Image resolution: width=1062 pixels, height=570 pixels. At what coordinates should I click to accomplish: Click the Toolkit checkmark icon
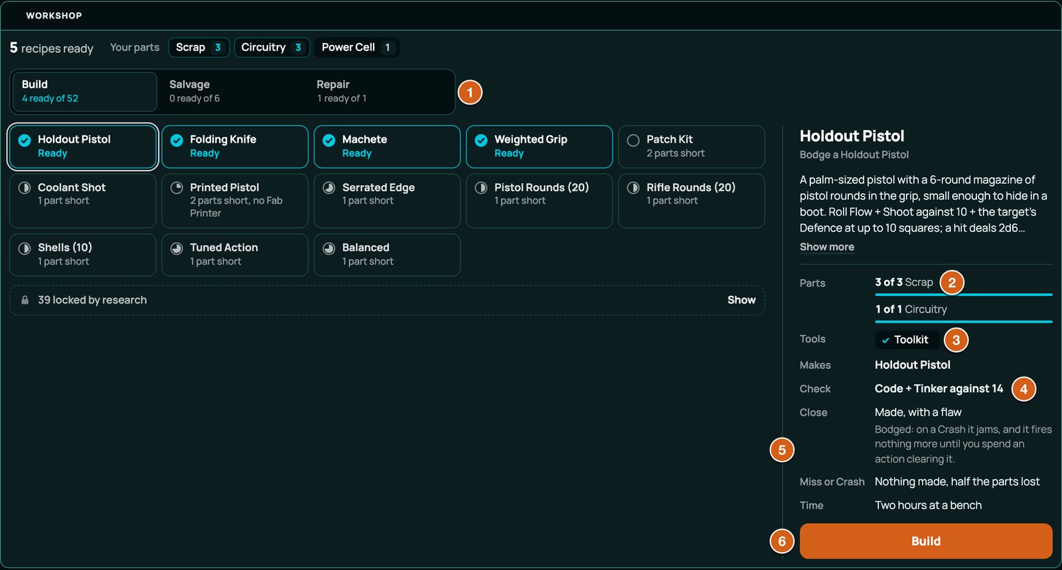(885, 340)
